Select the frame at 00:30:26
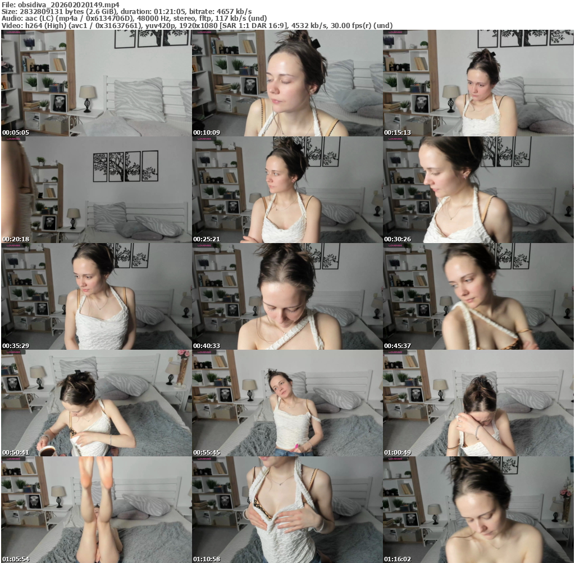The height and width of the screenshot is (563, 575). click(478, 190)
